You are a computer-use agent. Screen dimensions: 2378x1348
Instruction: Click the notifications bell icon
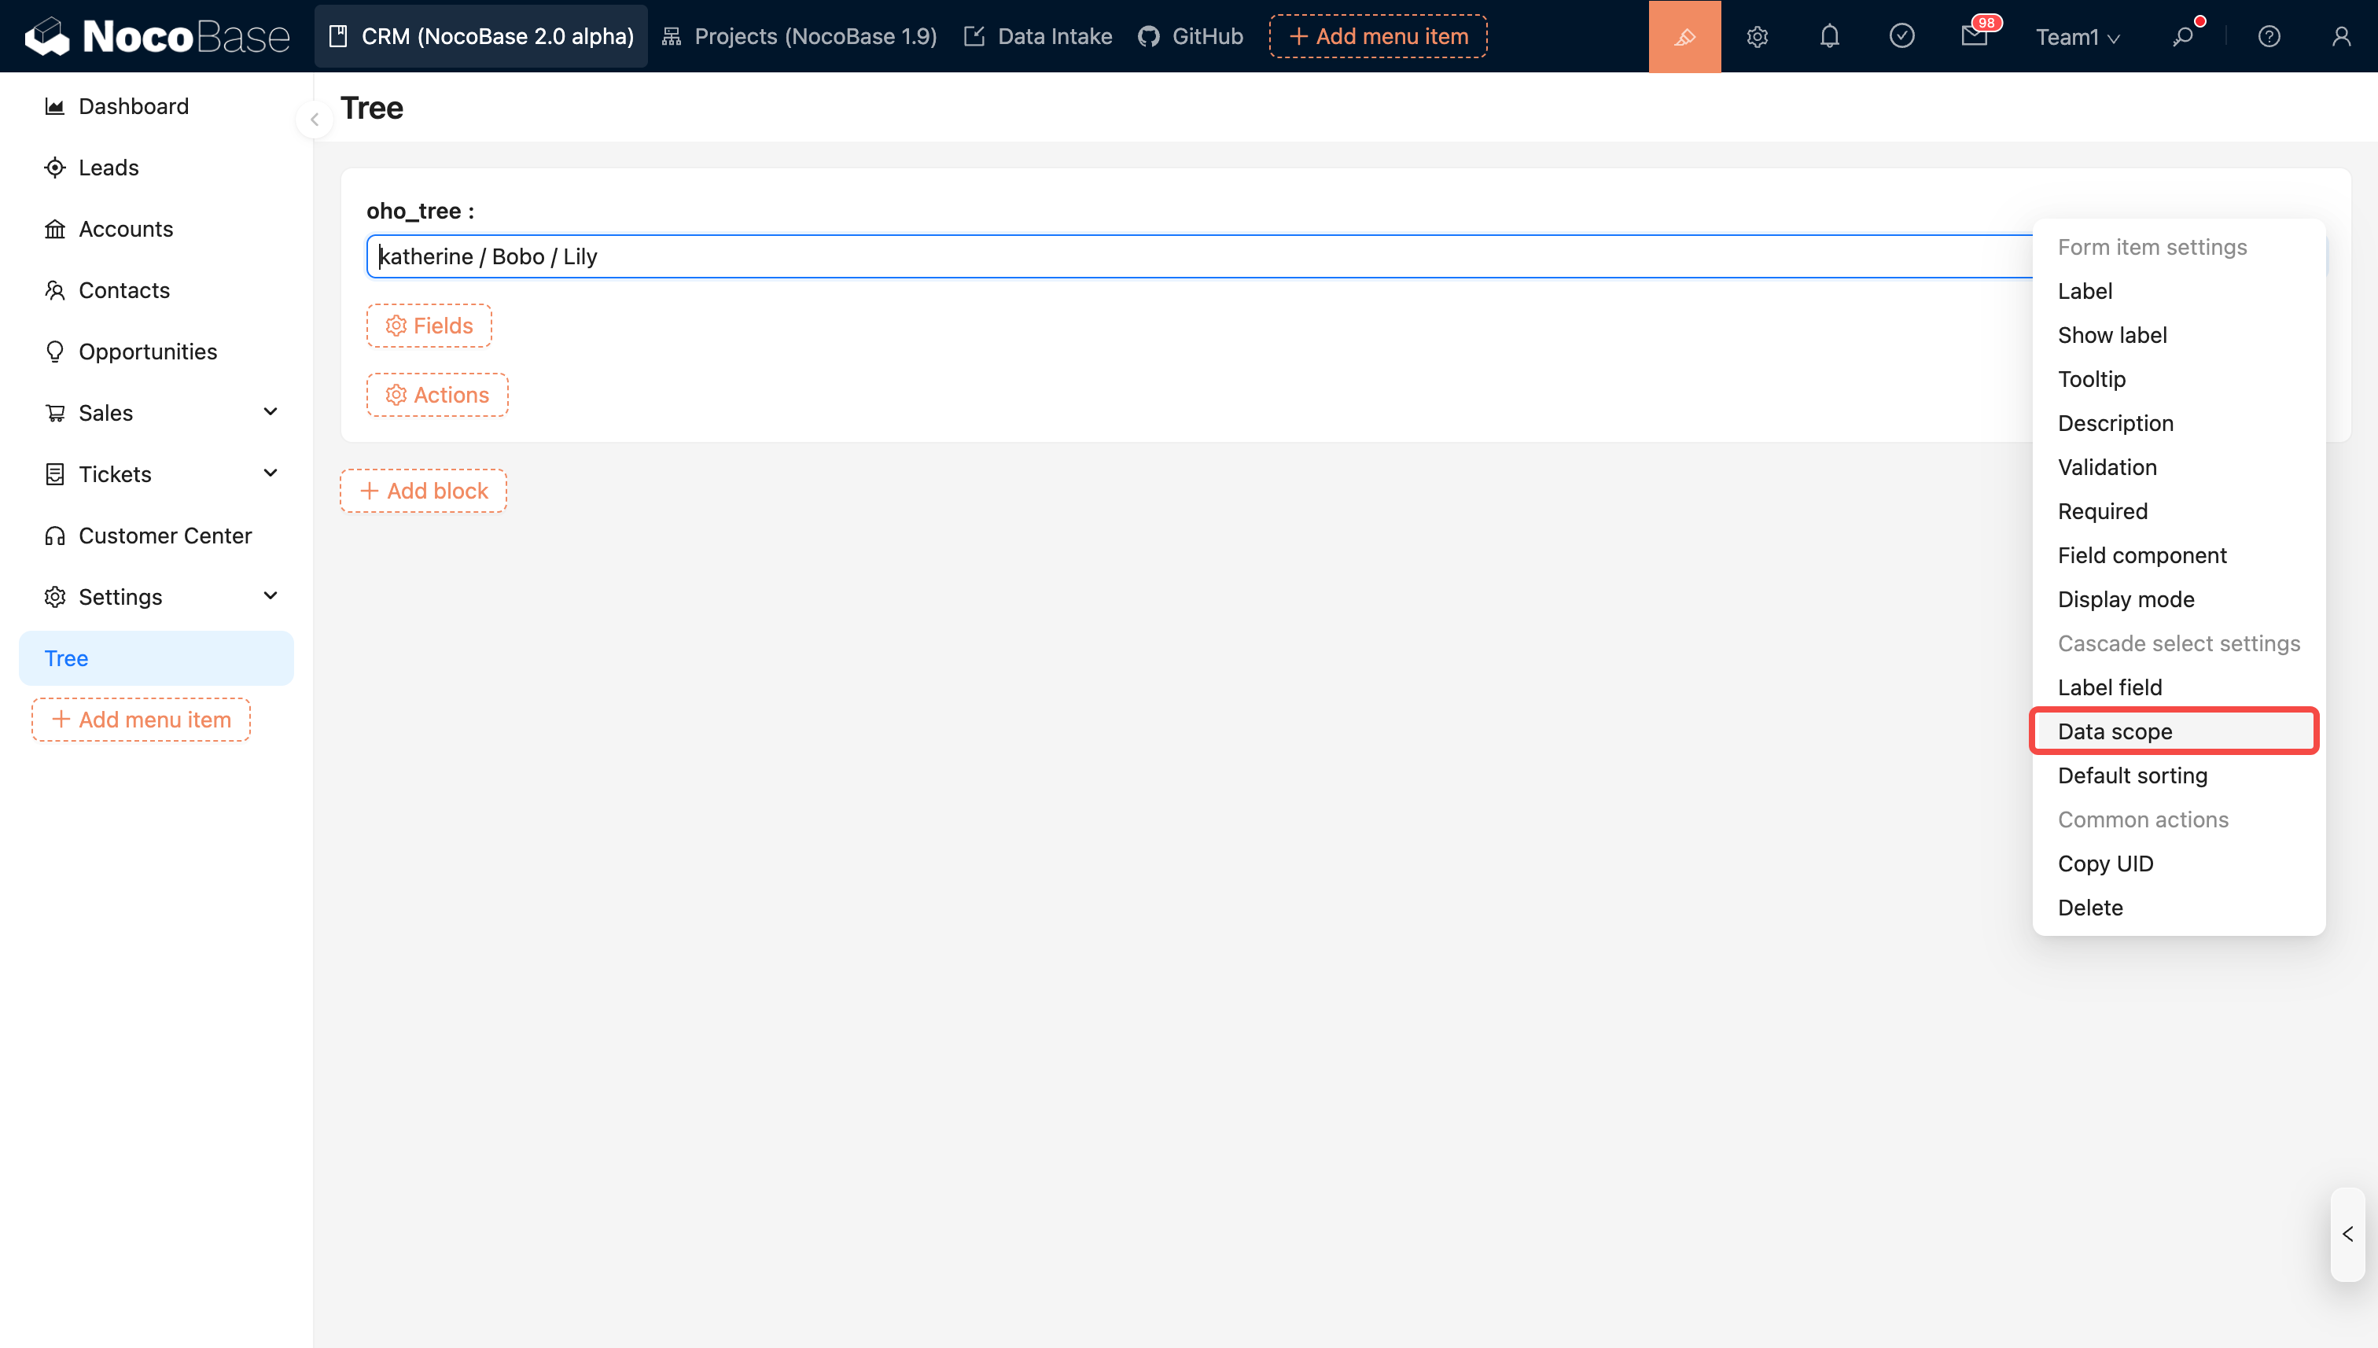1829,36
